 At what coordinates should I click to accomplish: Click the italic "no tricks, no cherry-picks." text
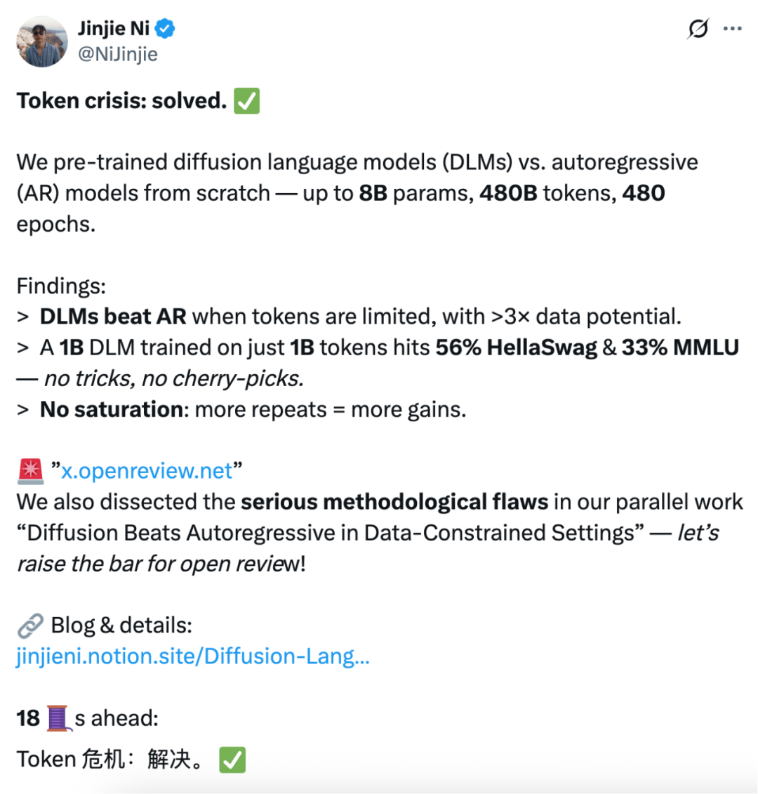173,378
